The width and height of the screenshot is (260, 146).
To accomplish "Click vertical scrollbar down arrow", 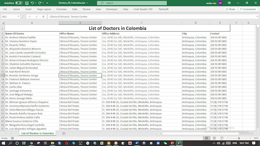I will [x=258, y=130].
